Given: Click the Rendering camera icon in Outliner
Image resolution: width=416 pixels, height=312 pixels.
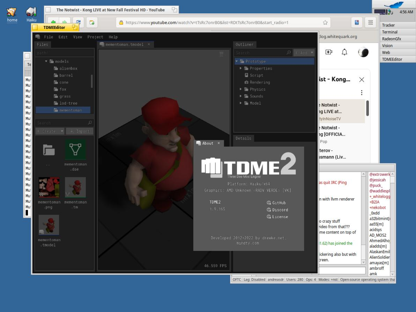Looking at the screenshot, I should pyautogui.click(x=246, y=82).
